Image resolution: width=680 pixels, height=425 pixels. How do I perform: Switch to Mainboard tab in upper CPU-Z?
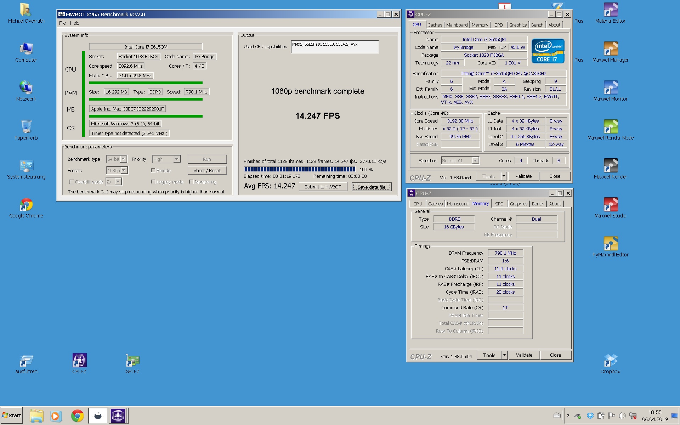click(457, 25)
